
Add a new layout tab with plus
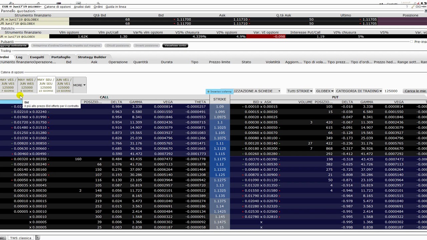pos(38,238)
